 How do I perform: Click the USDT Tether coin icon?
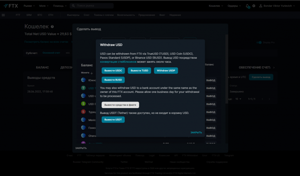point(83,88)
